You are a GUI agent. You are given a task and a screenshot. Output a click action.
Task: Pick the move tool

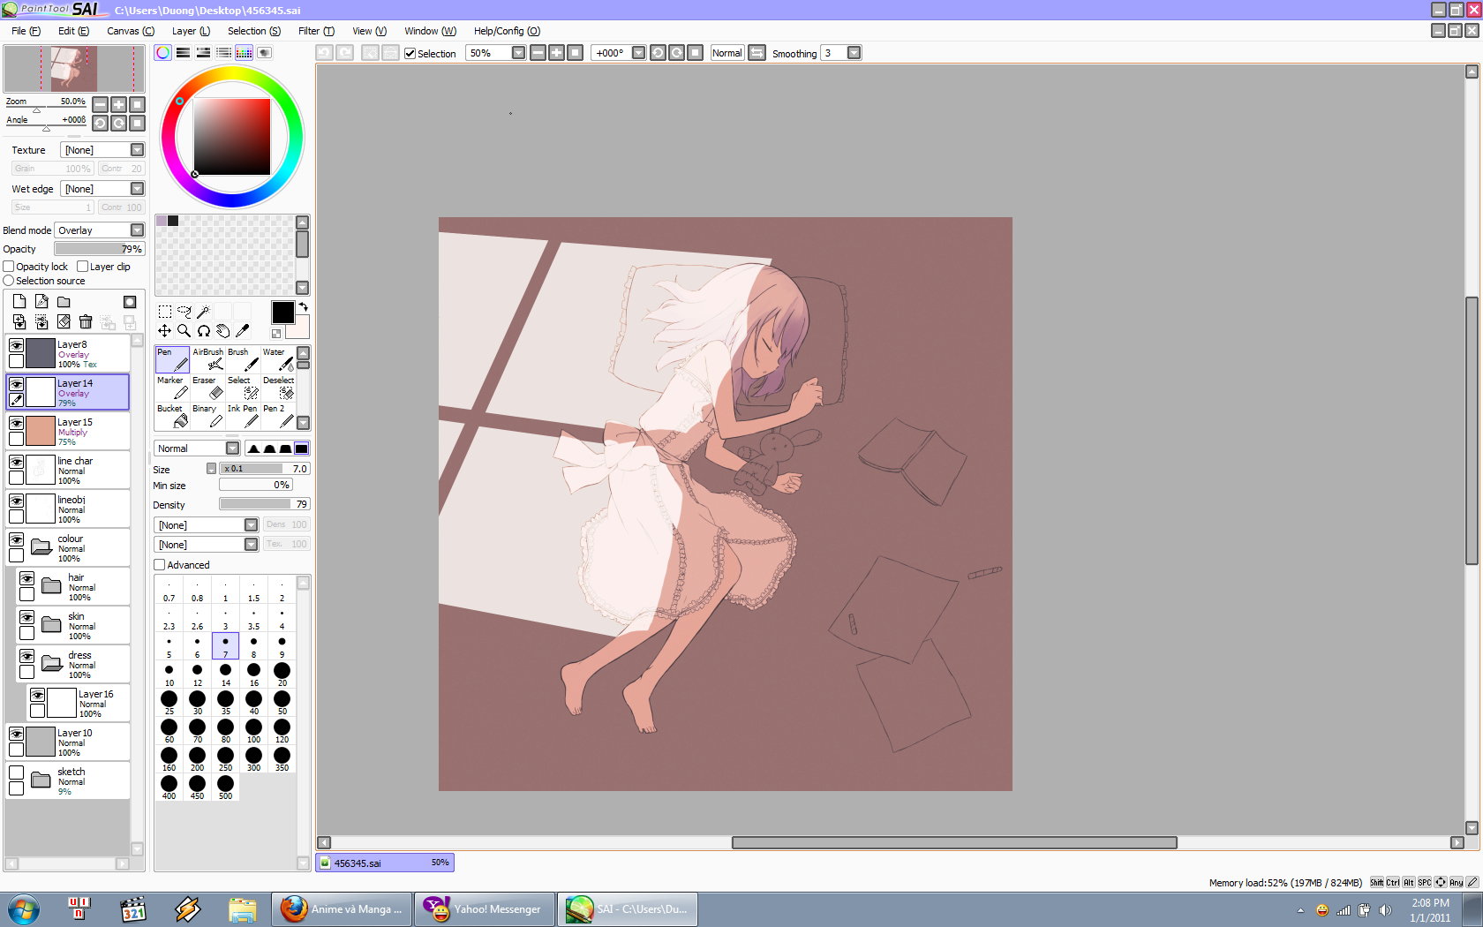click(x=164, y=331)
